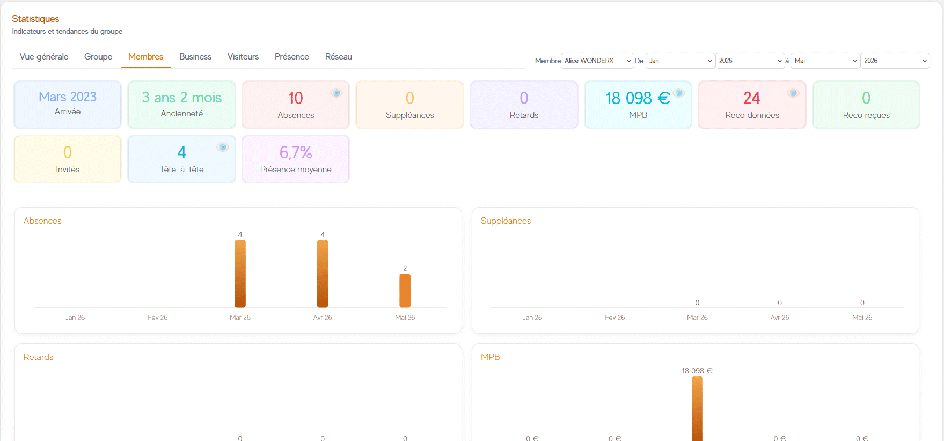Switch to the Groupe tab
This screenshot has height=441, width=944.
point(98,57)
